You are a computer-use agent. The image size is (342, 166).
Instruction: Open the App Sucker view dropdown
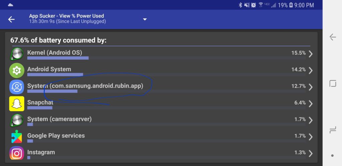(x=145, y=19)
